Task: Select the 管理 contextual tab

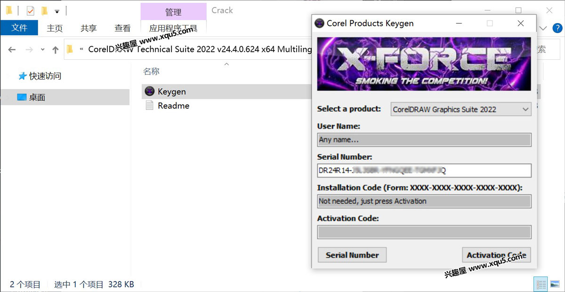Action: tap(173, 12)
